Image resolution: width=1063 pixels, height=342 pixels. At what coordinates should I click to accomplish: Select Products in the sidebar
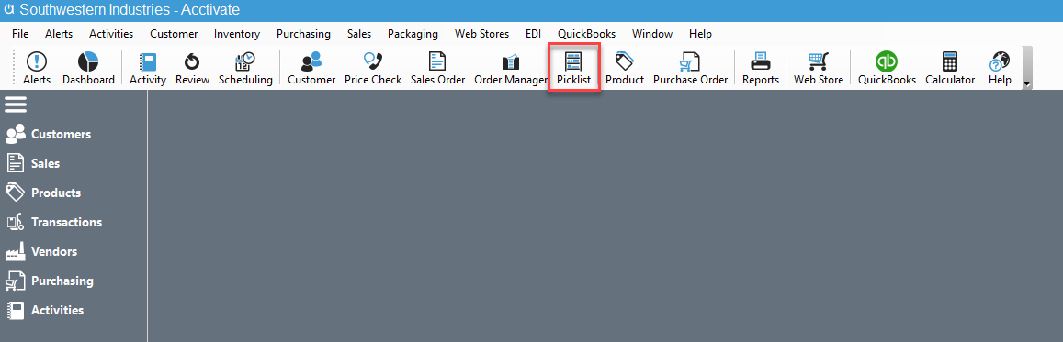(43, 193)
